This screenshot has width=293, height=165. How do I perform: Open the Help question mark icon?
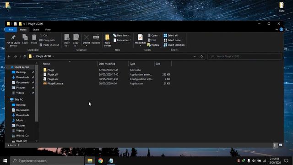coord(281,29)
